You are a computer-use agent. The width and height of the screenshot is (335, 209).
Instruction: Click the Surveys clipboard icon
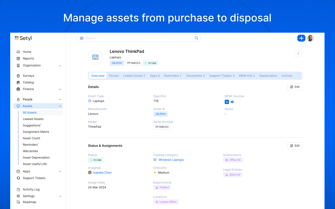point(18,76)
